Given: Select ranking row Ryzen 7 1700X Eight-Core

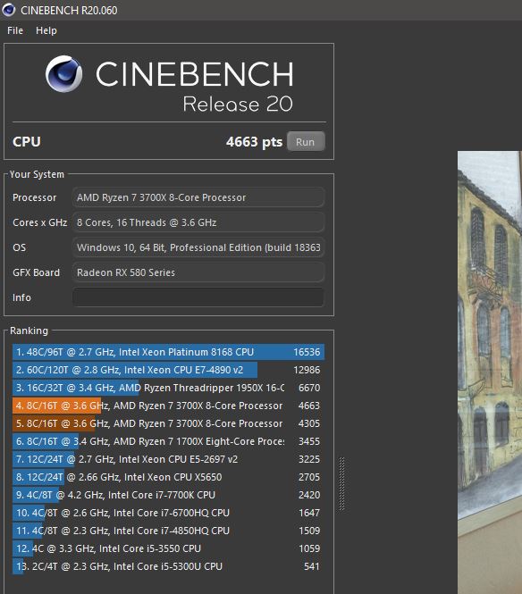Looking at the screenshot, I should (168, 441).
